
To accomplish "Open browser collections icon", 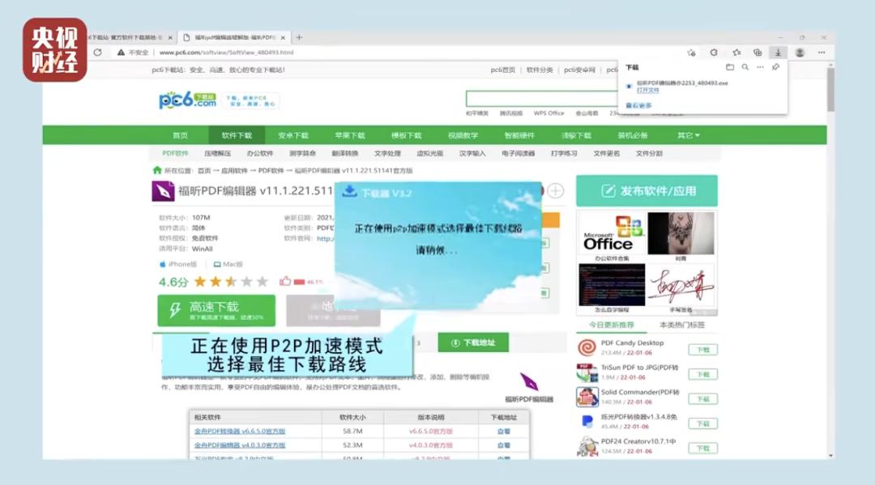I will (758, 53).
